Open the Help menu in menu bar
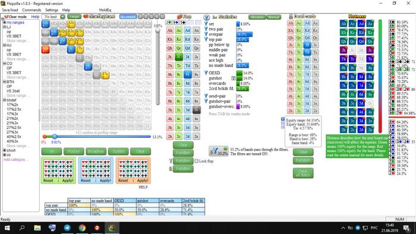The width and height of the screenshot is (416, 234). pyautogui.click(x=66, y=10)
